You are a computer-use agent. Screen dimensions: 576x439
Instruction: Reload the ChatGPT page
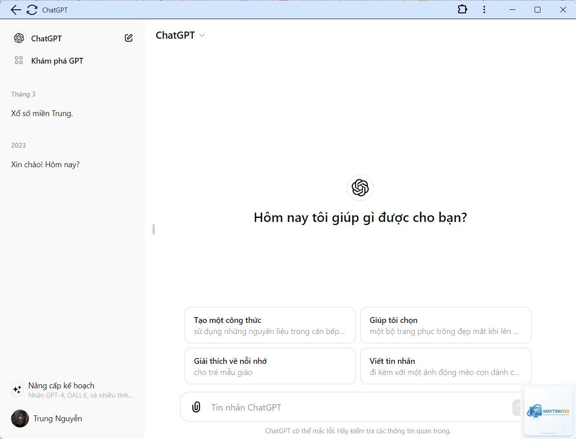click(32, 10)
